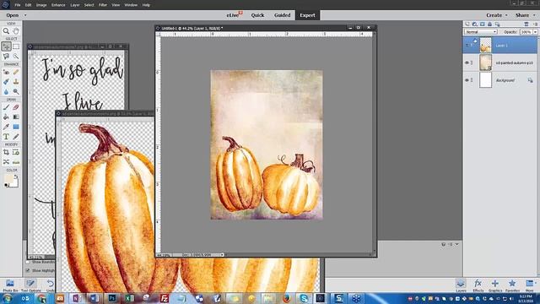Select the Rectangular Marquee tool
The height and width of the screenshot is (304, 540).
16,46
